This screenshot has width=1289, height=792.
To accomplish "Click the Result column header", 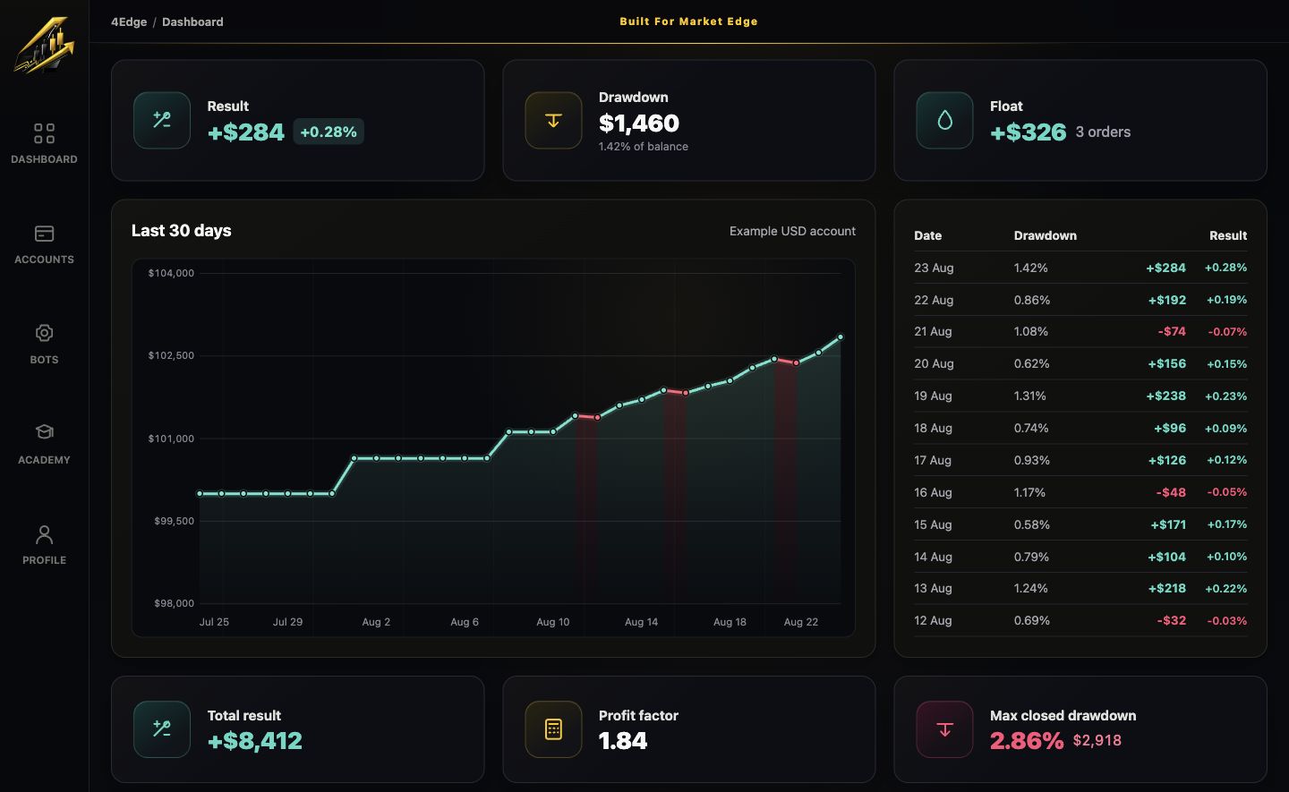I will tap(1228, 235).
